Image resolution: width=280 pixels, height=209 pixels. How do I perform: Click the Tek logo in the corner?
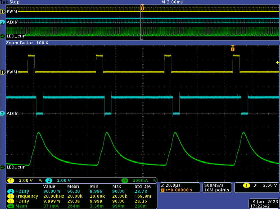click(5, 2)
